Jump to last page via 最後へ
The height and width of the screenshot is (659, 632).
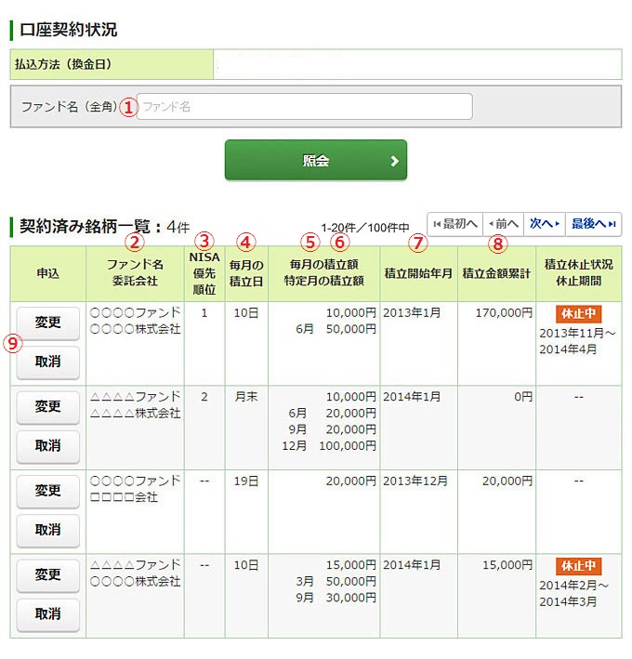[593, 224]
